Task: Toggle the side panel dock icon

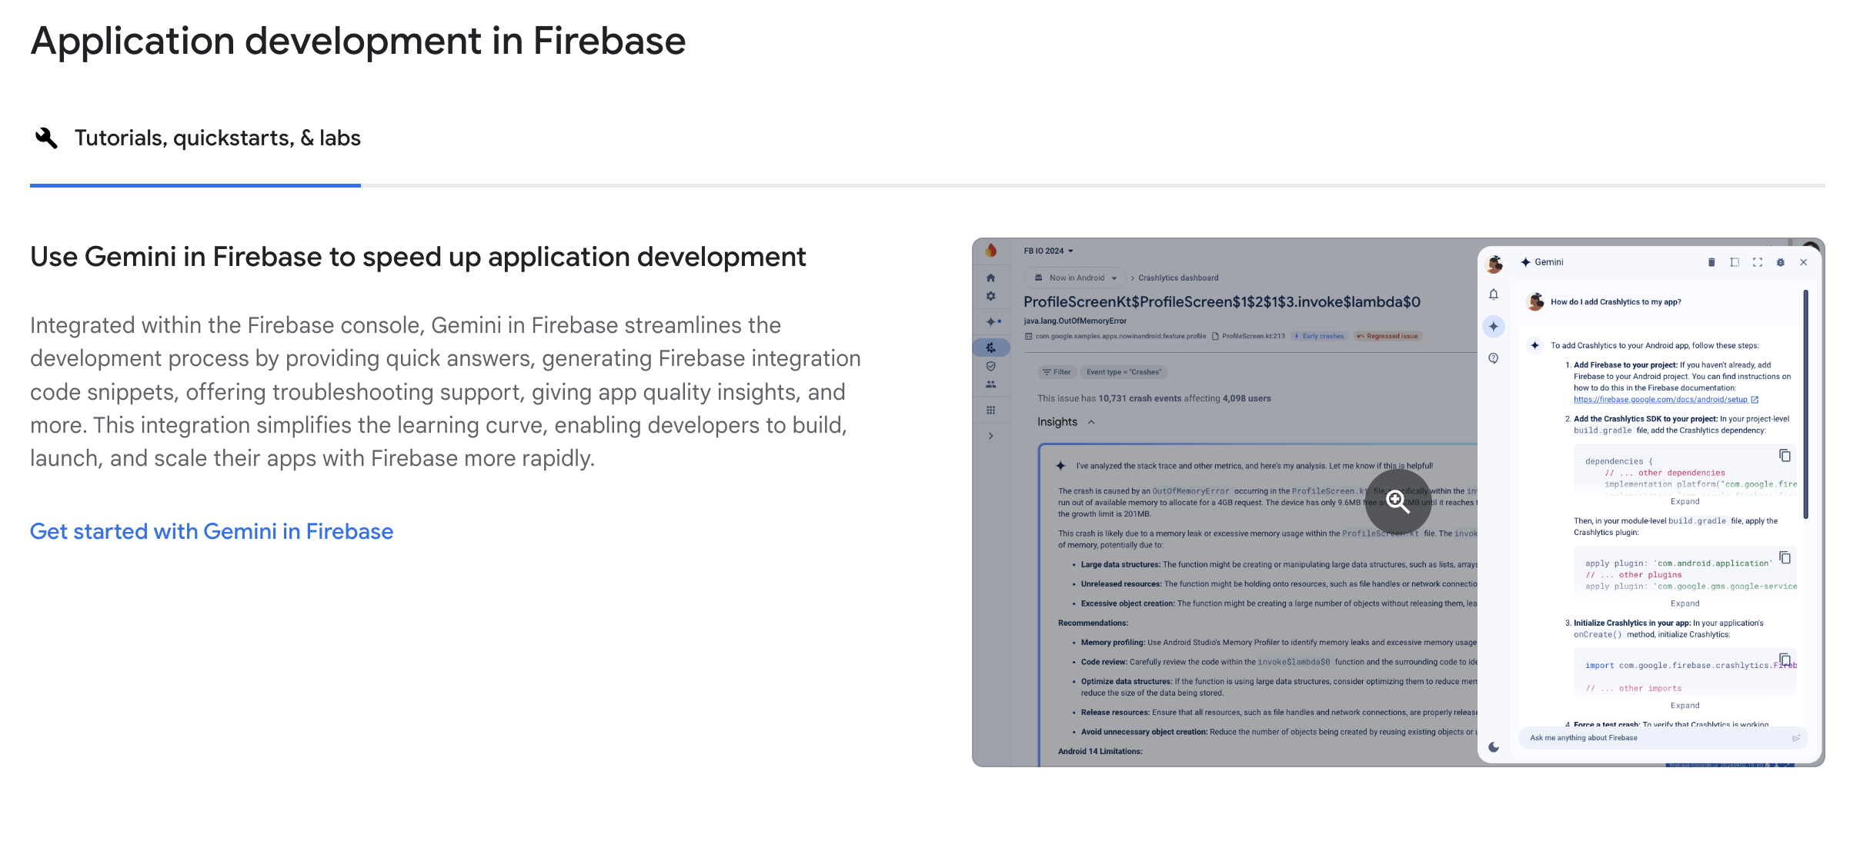Action: click(x=1735, y=262)
